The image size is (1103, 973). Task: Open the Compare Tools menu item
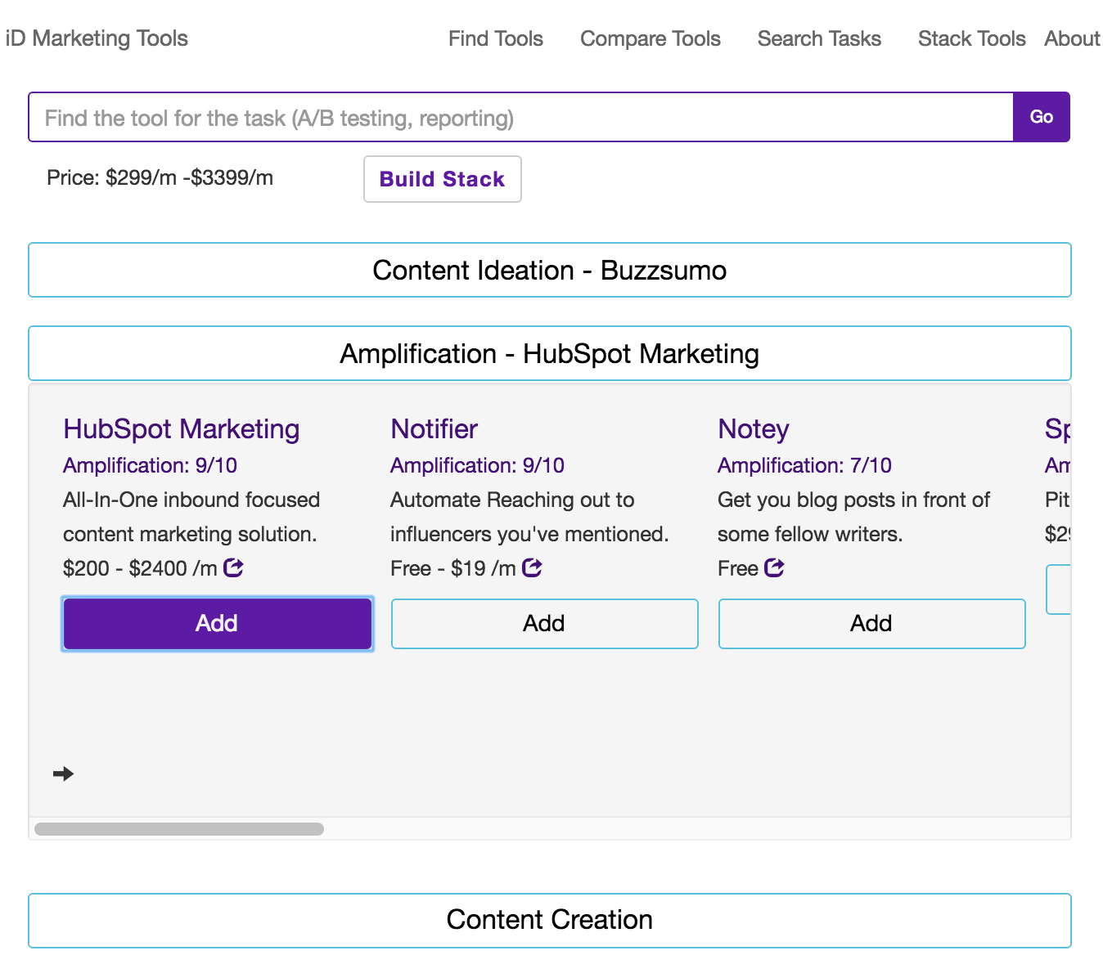coord(651,38)
